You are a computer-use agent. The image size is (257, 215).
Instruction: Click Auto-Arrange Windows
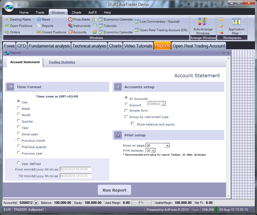[203, 26]
